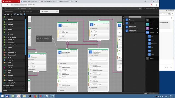The height and width of the screenshot is (98, 175).
Task: Expand cycle_sd variable arrow
Action: click(24, 68)
